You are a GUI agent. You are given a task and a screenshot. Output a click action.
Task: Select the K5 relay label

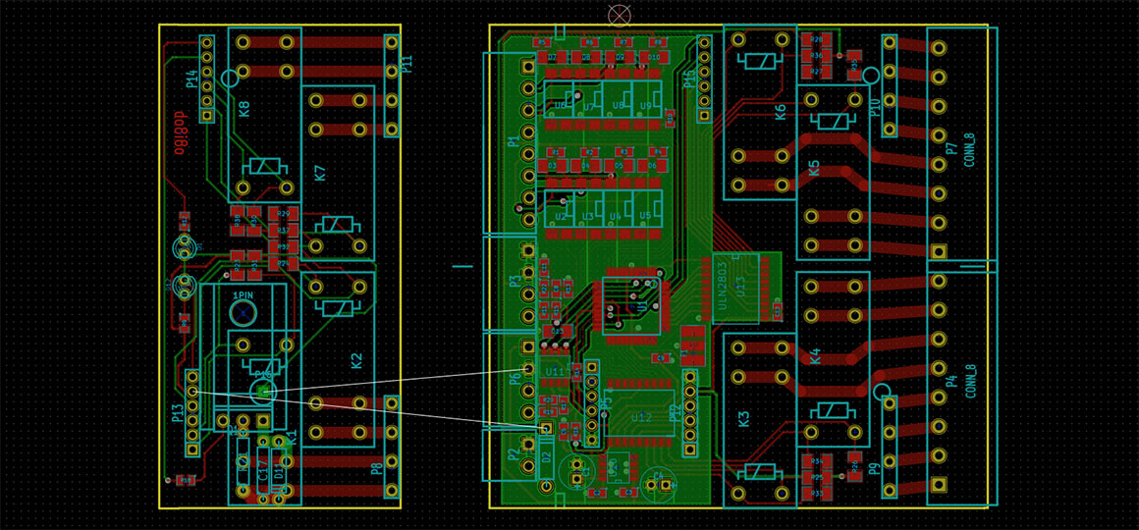[814, 168]
